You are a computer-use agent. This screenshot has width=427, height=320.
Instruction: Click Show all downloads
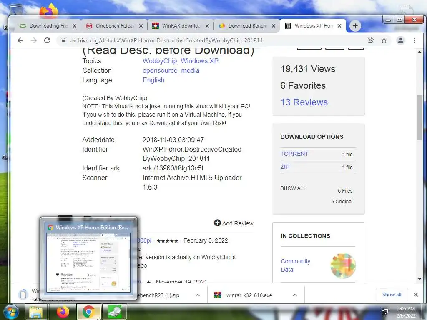click(392, 295)
